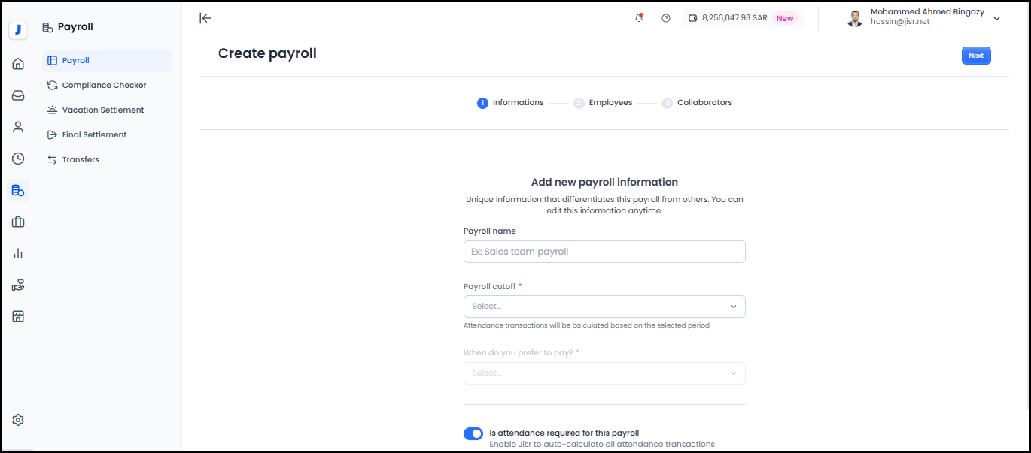1031x453 pixels.
Task: Open the briefcase icon in the sidebar
Action: tap(18, 222)
